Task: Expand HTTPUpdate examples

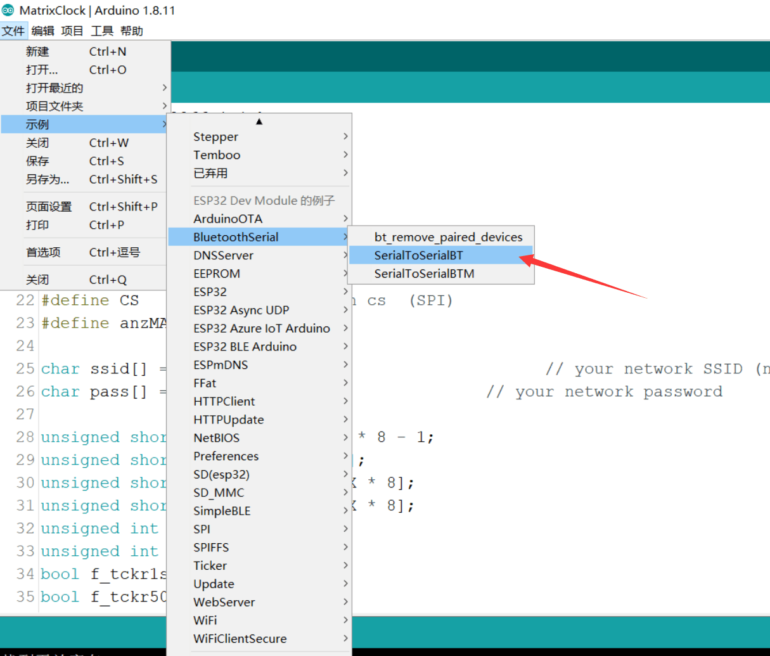Action: (259, 420)
